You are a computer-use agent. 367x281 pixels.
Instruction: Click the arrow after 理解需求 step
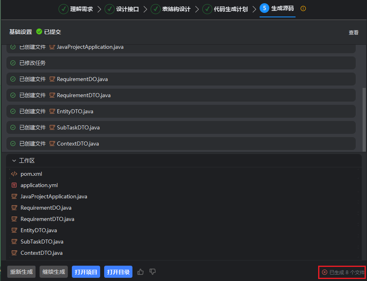(99, 9)
